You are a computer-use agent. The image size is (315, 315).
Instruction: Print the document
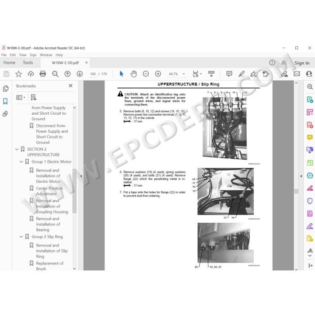[x=43, y=74]
